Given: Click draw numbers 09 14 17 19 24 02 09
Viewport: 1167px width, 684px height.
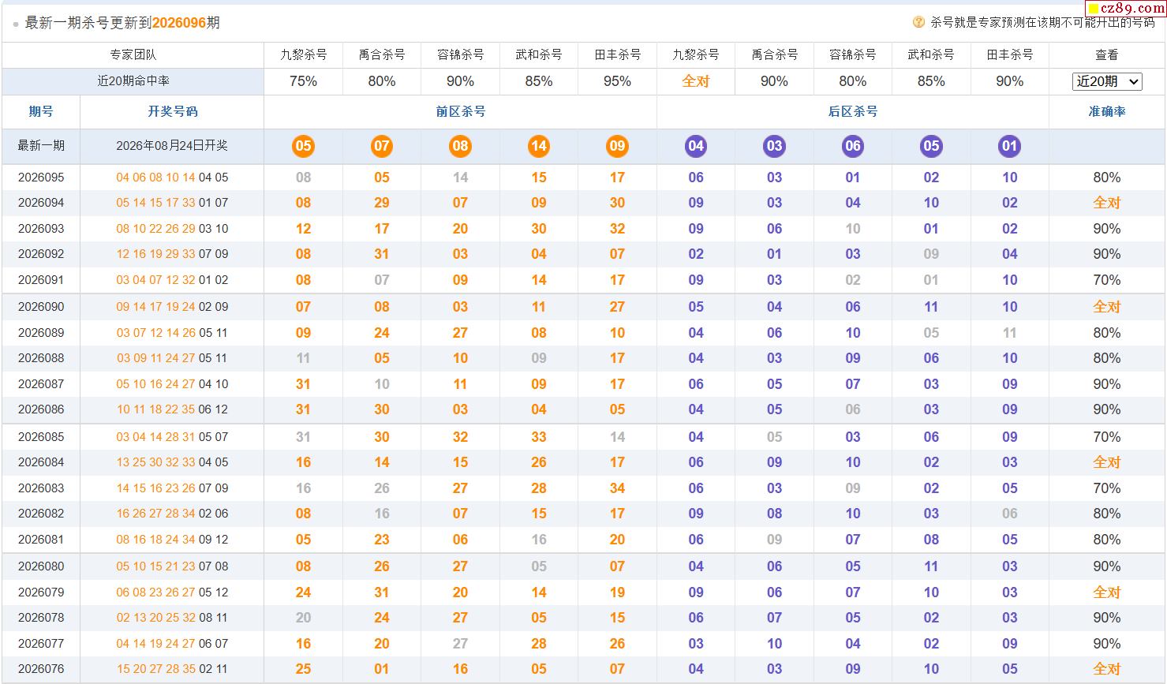Looking at the screenshot, I should (172, 307).
